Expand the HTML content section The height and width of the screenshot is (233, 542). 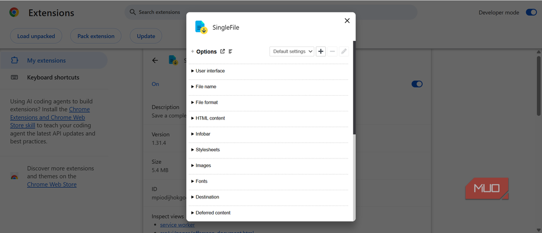click(269, 118)
